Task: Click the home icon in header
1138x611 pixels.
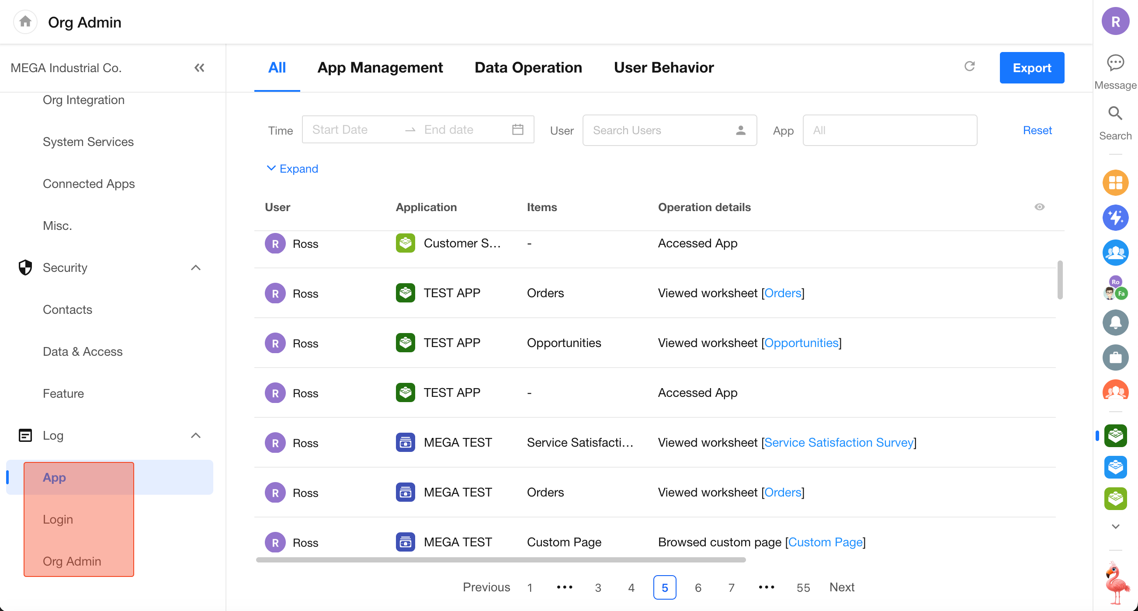Action: coord(25,22)
